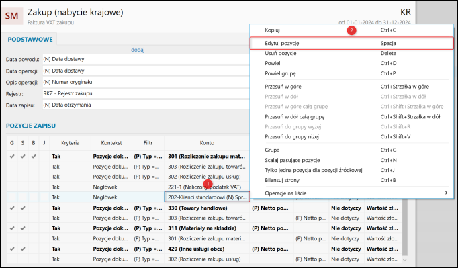Click Bilansuj strony menu entry
The image size is (458, 268).
[351, 180]
